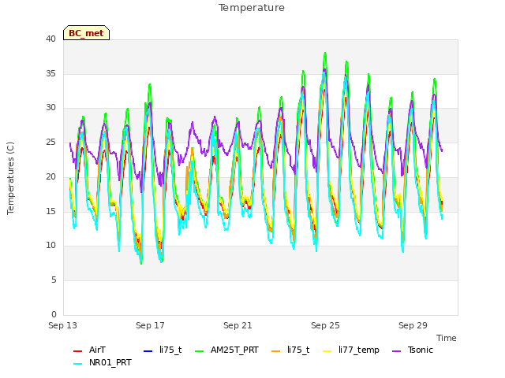Select the li77_temp legend label

(x=358, y=350)
